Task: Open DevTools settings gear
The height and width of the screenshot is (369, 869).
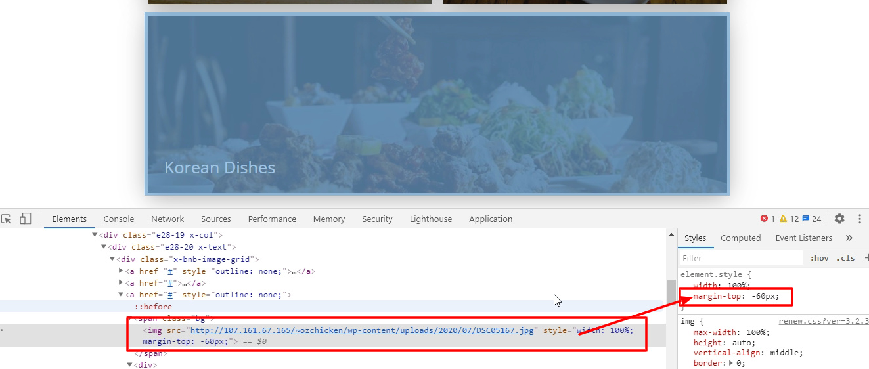Action: click(x=839, y=219)
